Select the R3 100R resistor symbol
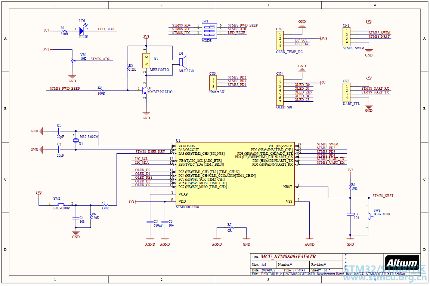The image size is (430, 286). pos(102,90)
